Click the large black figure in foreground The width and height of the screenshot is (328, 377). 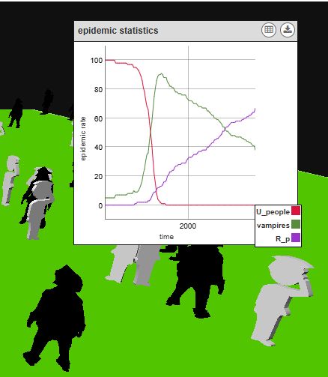tap(55, 319)
